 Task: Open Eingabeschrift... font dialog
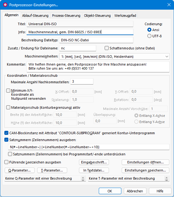point(94,162)
